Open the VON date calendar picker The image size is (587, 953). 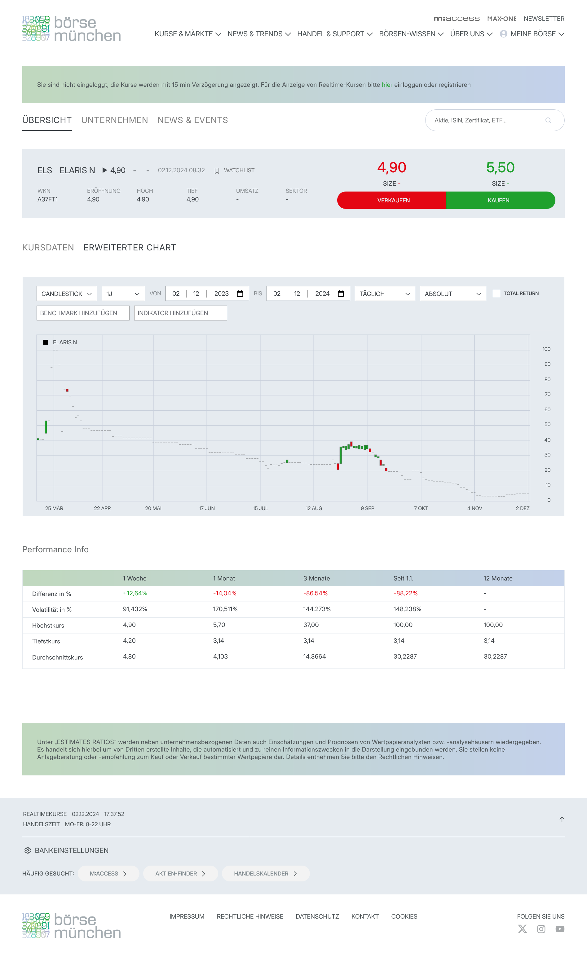pos(240,293)
